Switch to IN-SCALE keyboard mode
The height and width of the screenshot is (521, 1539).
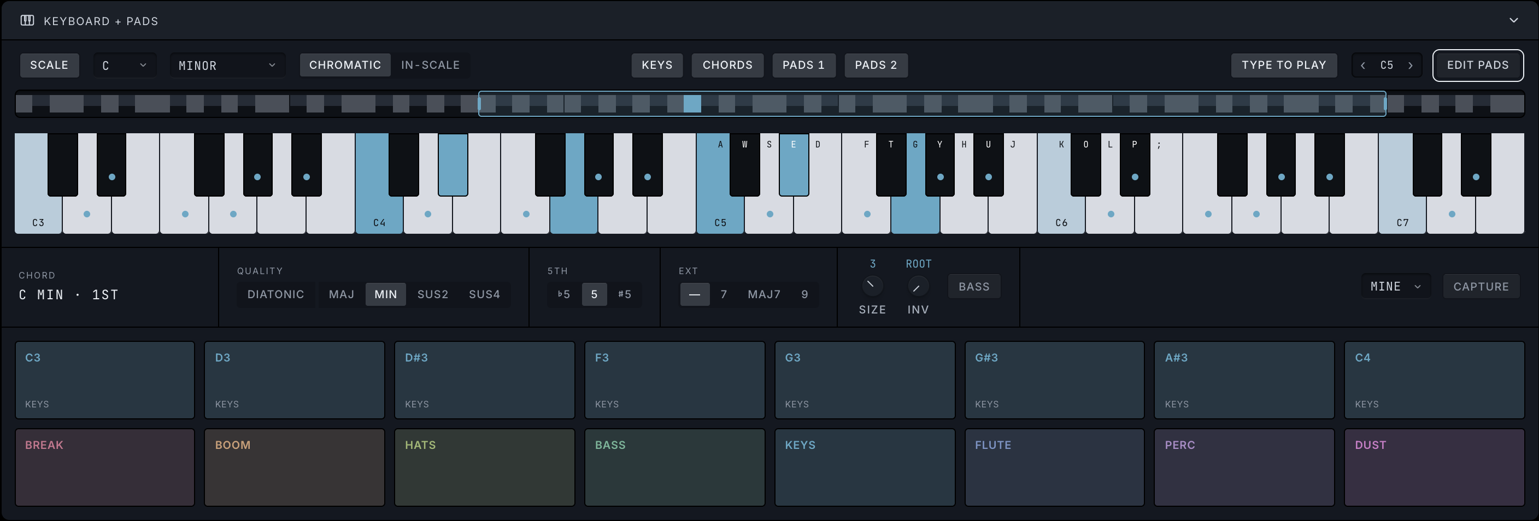(x=430, y=65)
